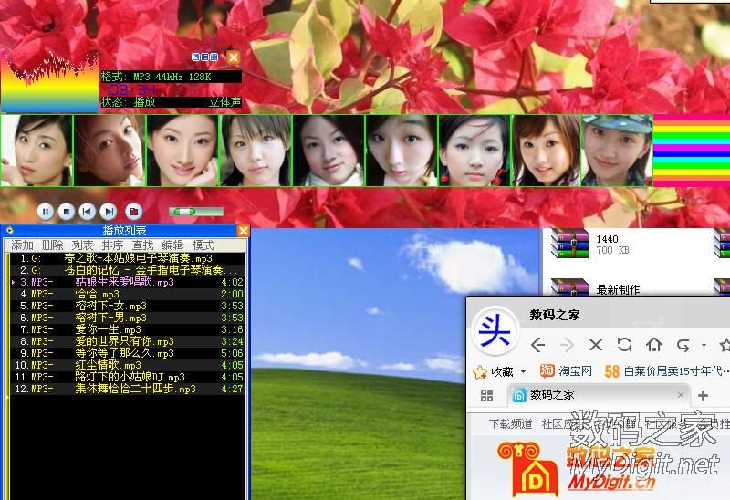Open the 1440 RAR archive icon
730x500 pixels.
tap(569, 243)
